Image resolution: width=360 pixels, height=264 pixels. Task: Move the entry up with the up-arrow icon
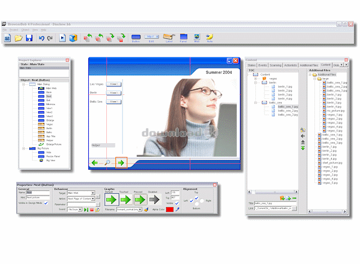(303, 142)
